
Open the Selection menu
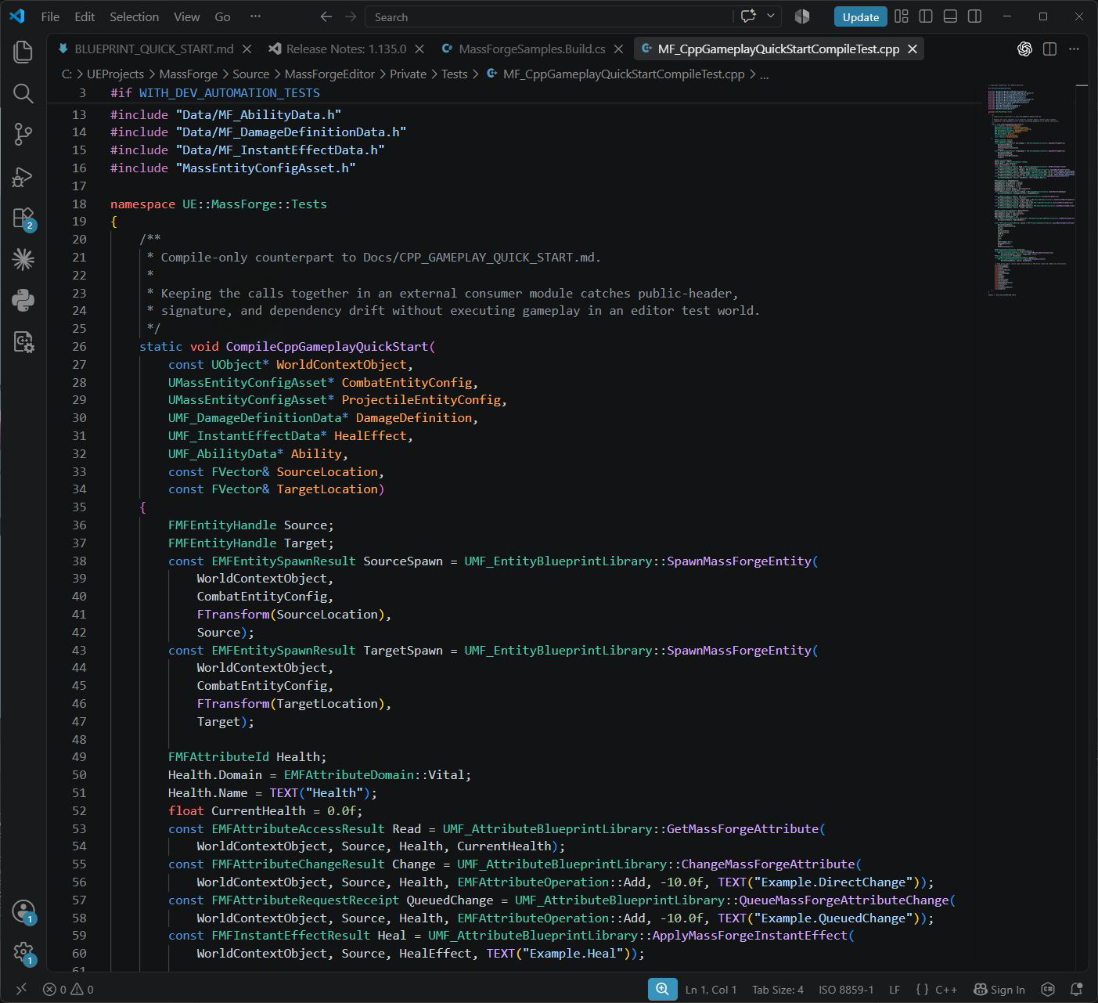[x=134, y=16]
